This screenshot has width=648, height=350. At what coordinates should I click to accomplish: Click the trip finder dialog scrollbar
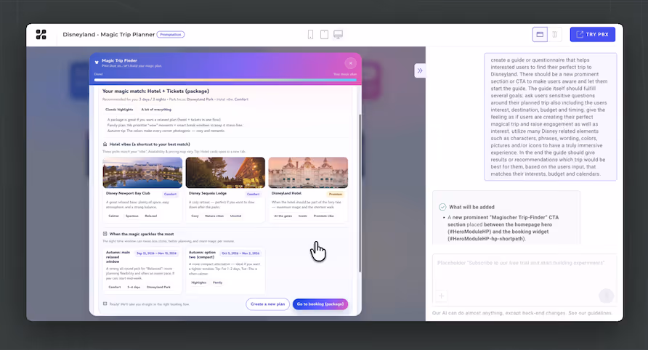click(x=360, y=193)
